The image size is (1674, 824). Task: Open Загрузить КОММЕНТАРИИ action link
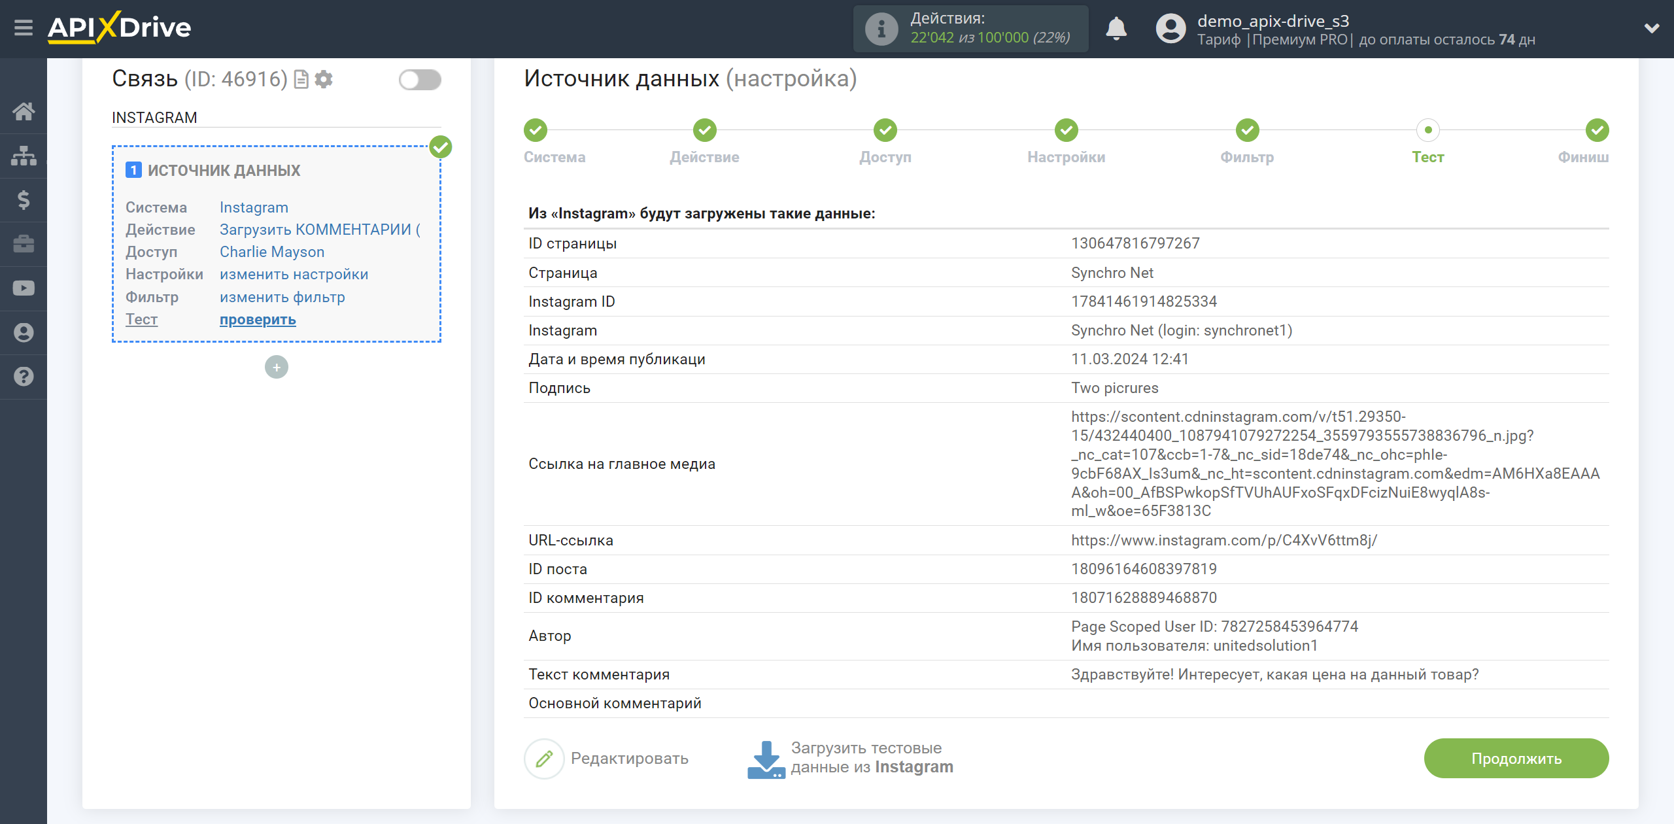point(320,230)
